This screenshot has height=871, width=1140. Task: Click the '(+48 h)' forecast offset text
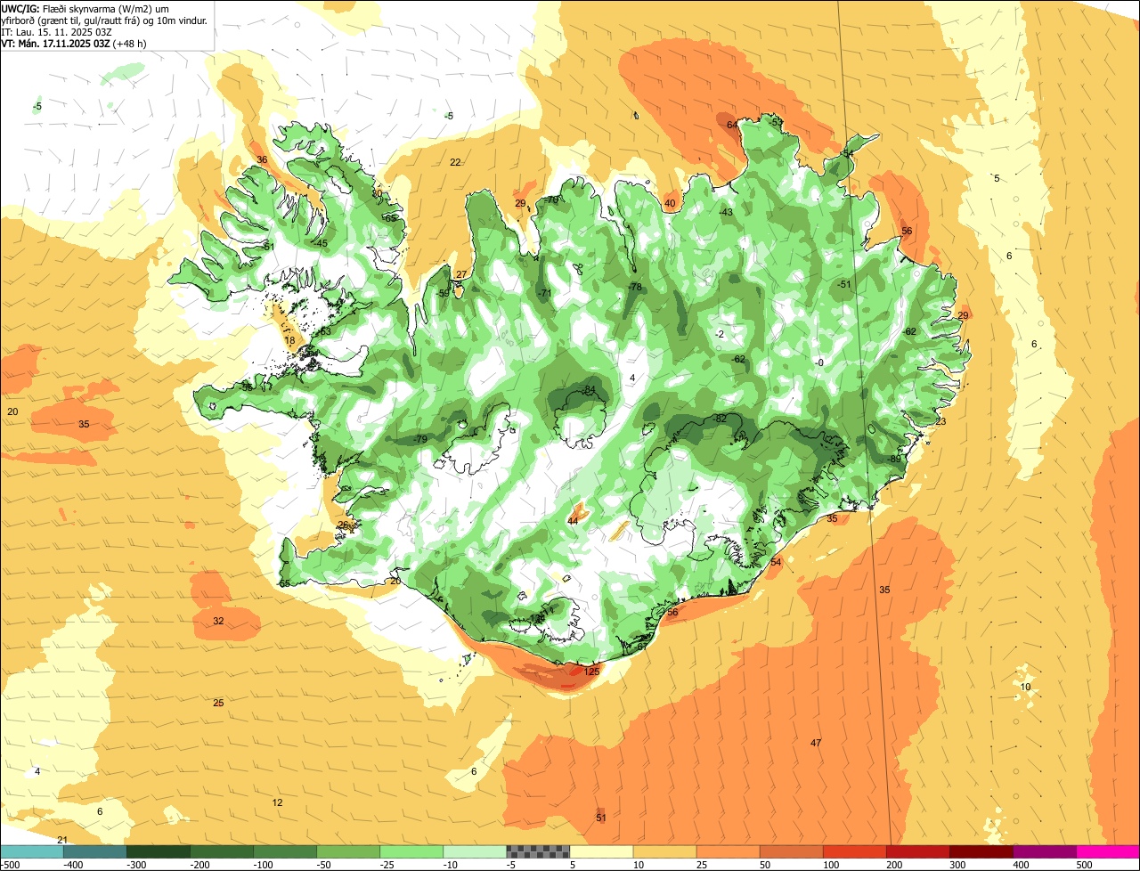coord(130,43)
